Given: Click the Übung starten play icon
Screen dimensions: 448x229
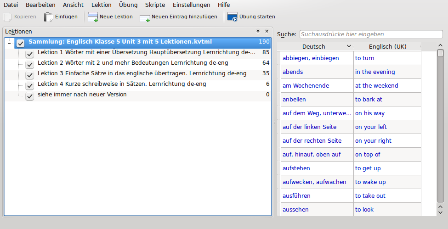Looking at the screenshot, I should pyautogui.click(x=233, y=17).
